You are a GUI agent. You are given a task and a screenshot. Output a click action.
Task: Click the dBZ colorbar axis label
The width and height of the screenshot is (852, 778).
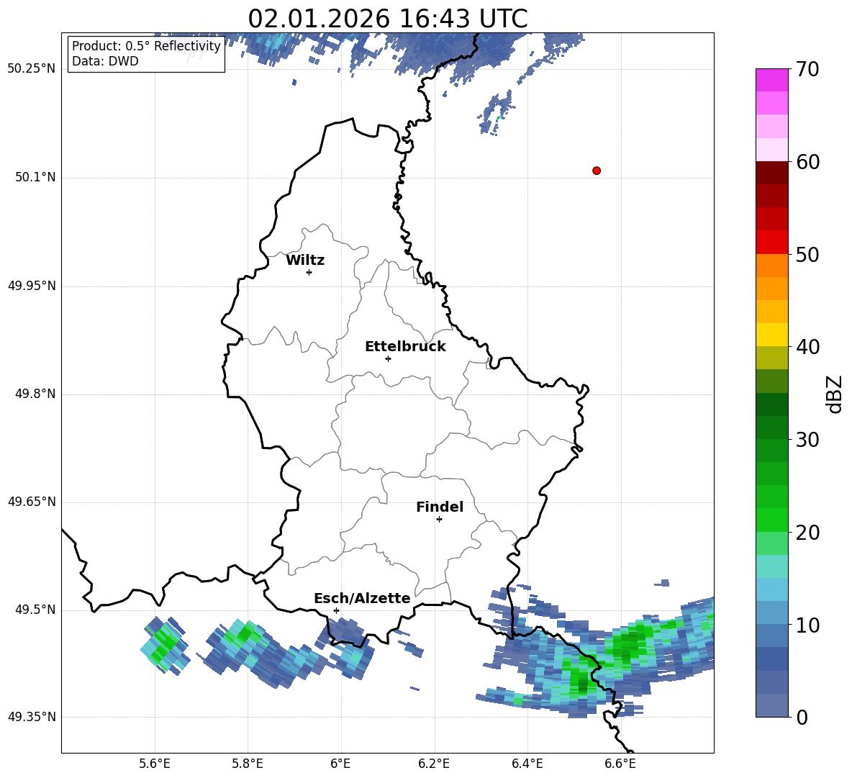[x=835, y=394]
